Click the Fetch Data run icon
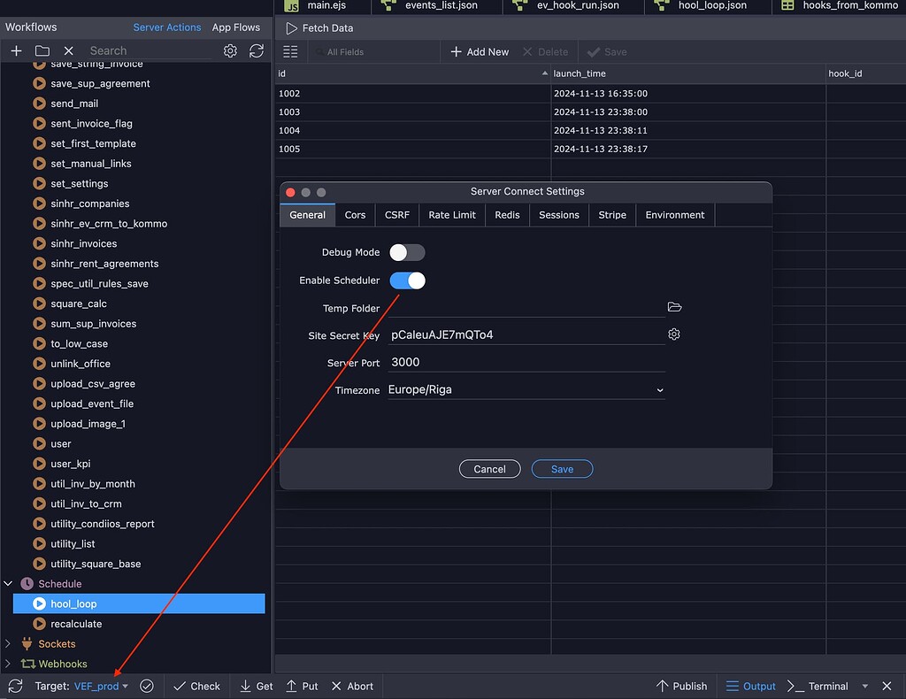Screen dimensions: 906x699 pos(290,27)
